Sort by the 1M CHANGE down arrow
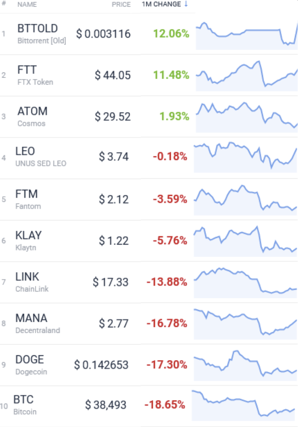 pyautogui.click(x=186, y=4)
